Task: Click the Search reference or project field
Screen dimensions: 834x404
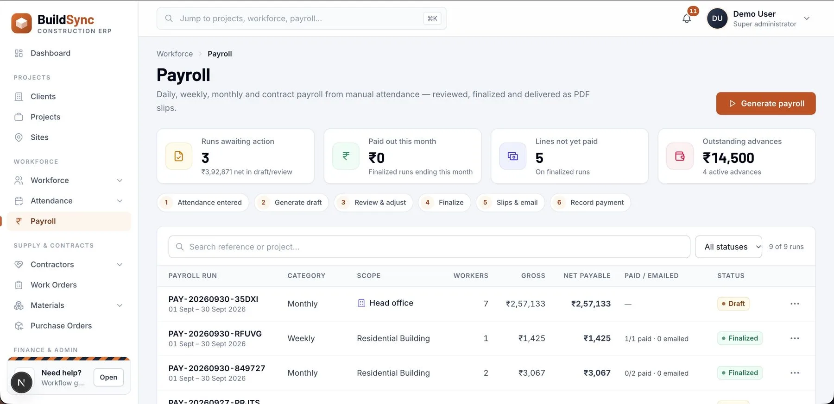Action: pyautogui.click(x=430, y=247)
